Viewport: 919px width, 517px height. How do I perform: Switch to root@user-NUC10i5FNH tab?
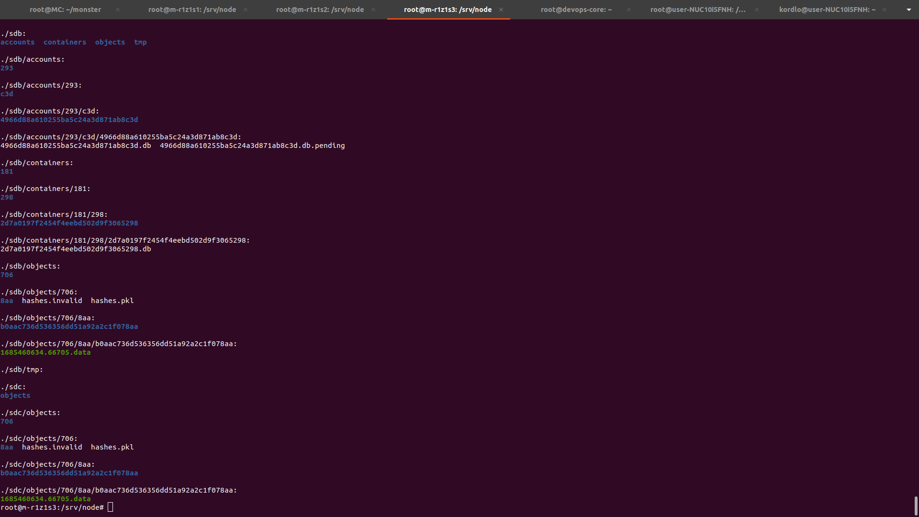(x=697, y=10)
